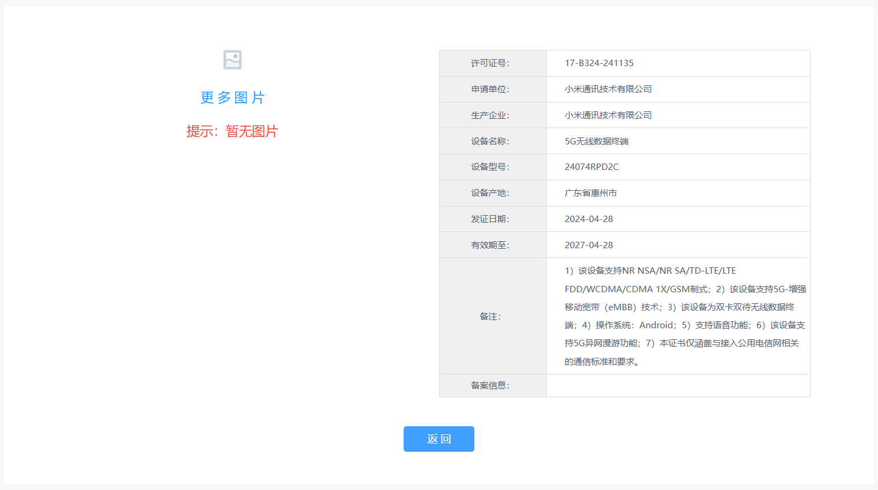Click the 许可证号 label cell
878x490 pixels.
click(x=493, y=63)
